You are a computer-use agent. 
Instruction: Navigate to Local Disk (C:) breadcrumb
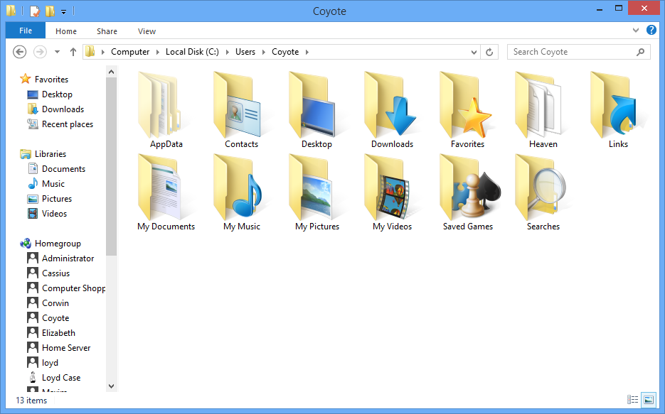[x=192, y=52]
